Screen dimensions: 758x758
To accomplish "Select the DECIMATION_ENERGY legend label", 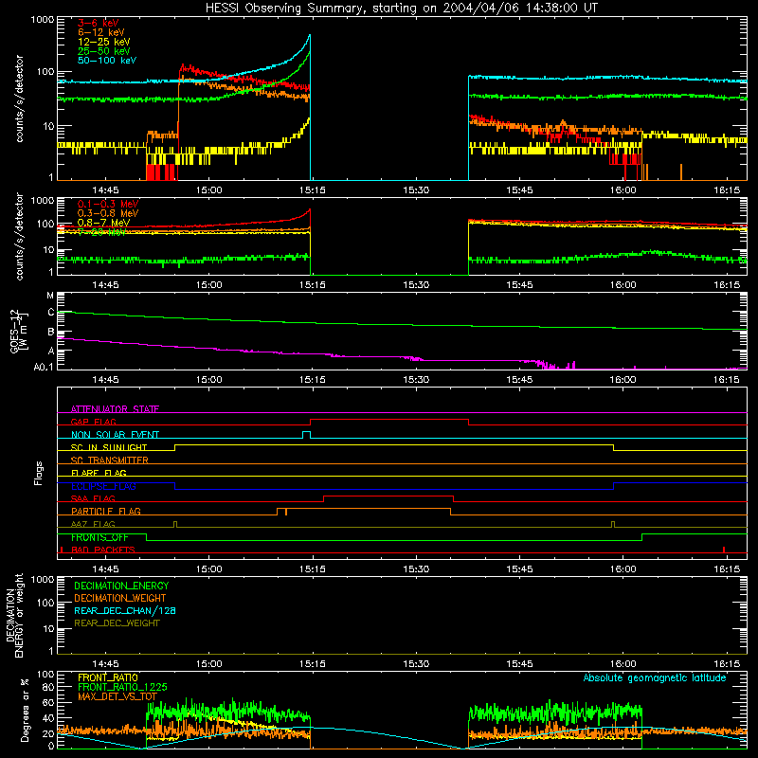I will click(x=121, y=586).
